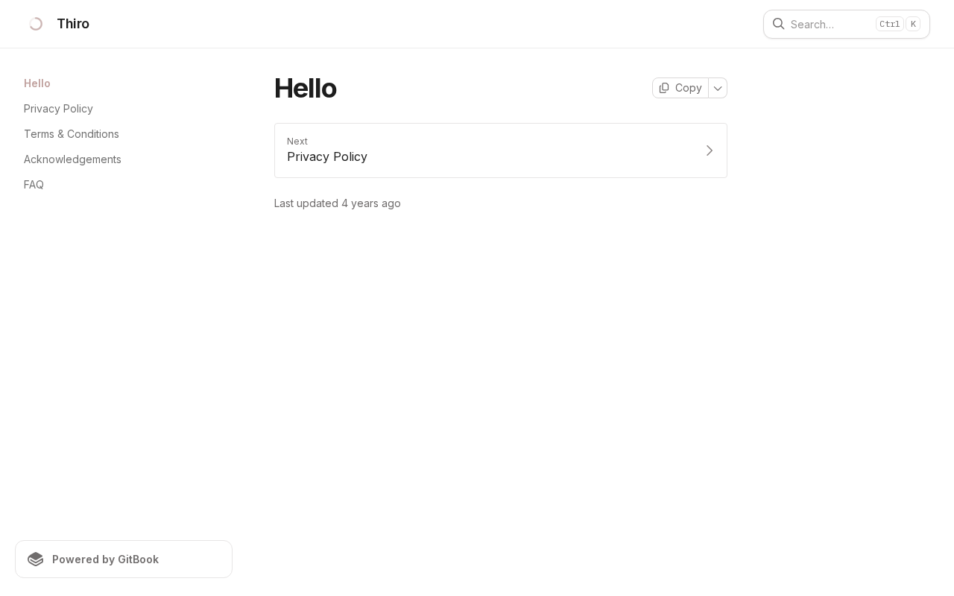Viewport: 954px width, 596px height.
Task: Open the Acknowledgements sidebar page
Action: pyautogui.click(x=72, y=159)
